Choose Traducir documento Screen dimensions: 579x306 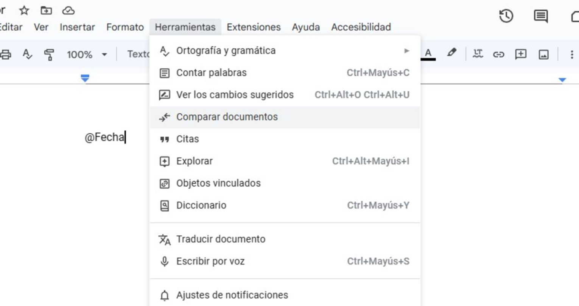tap(285, 239)
